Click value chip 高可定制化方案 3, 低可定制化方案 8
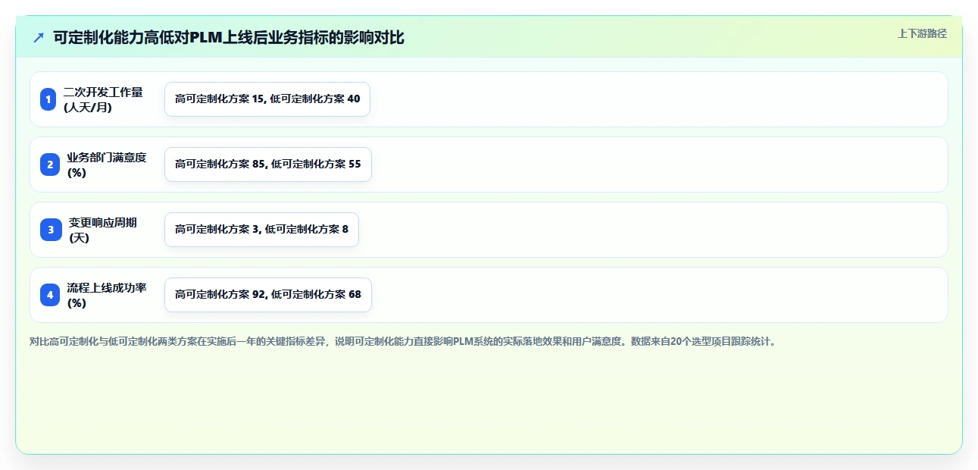The image size is (978, 470). [261, 230]
